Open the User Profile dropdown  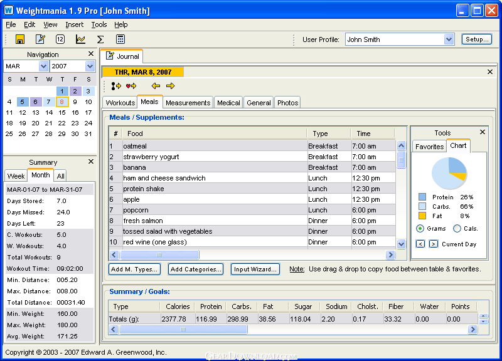click(x=449, y=39)
